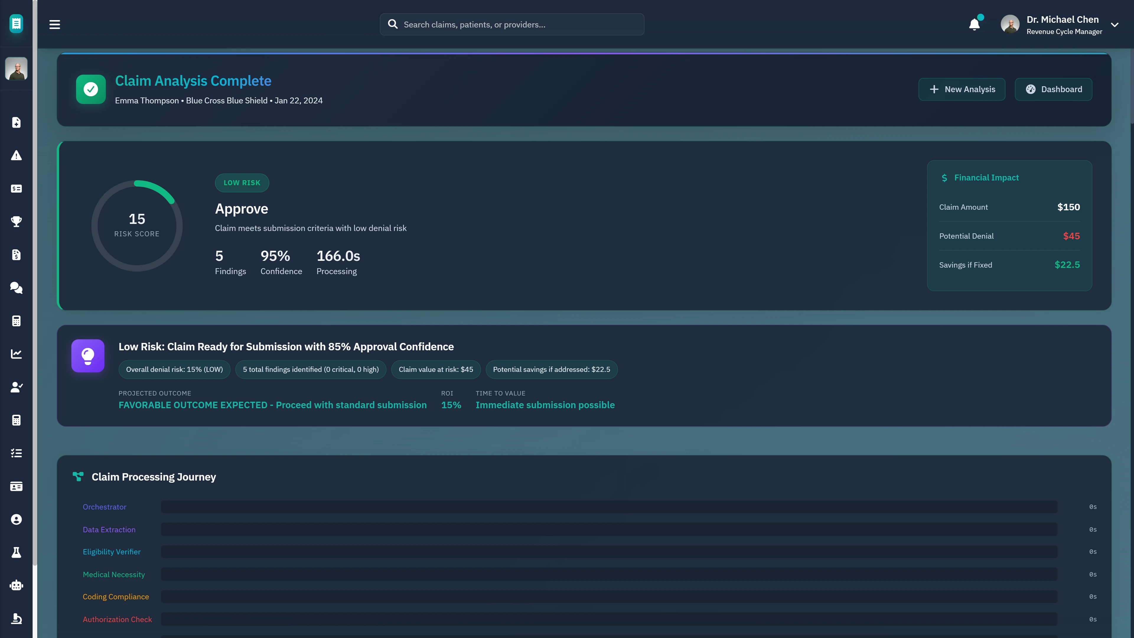
Task: Click the lab flask sidebar icon
Action: pyautogui.click(x=16, y=553)
